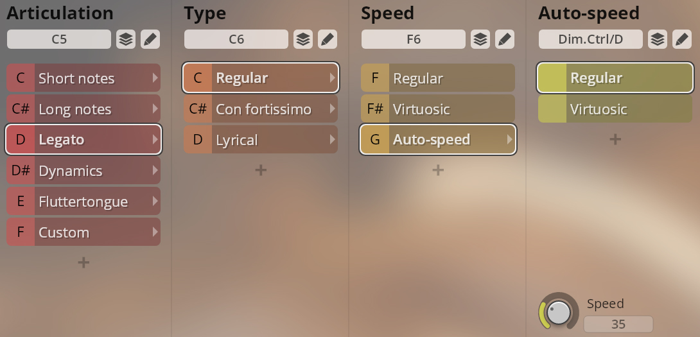Image resolution: width=700 pixels, height=337 pixels.
Task: Click the pencil edit icon under Articulation
Action: pyautogui.click(x=150, y=39)
